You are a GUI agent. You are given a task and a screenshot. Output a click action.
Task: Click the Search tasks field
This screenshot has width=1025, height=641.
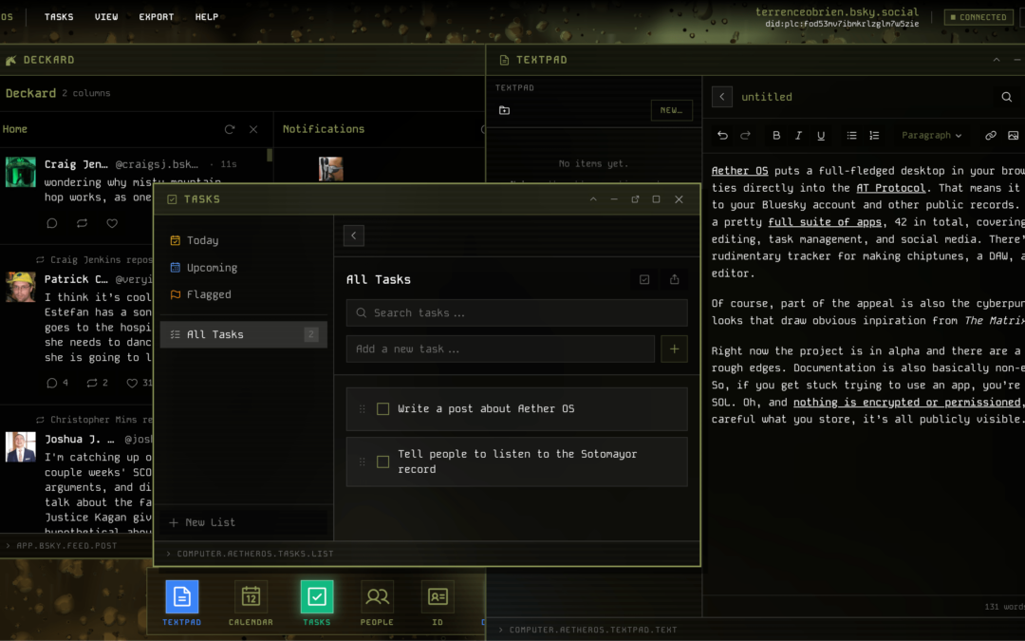point(516,312)
